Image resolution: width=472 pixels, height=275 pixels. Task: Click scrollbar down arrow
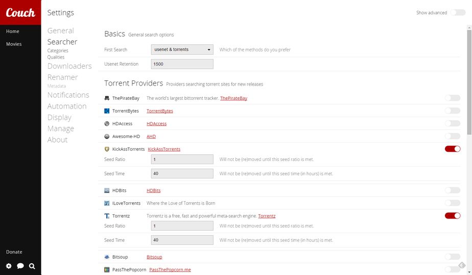pos(469,272)
